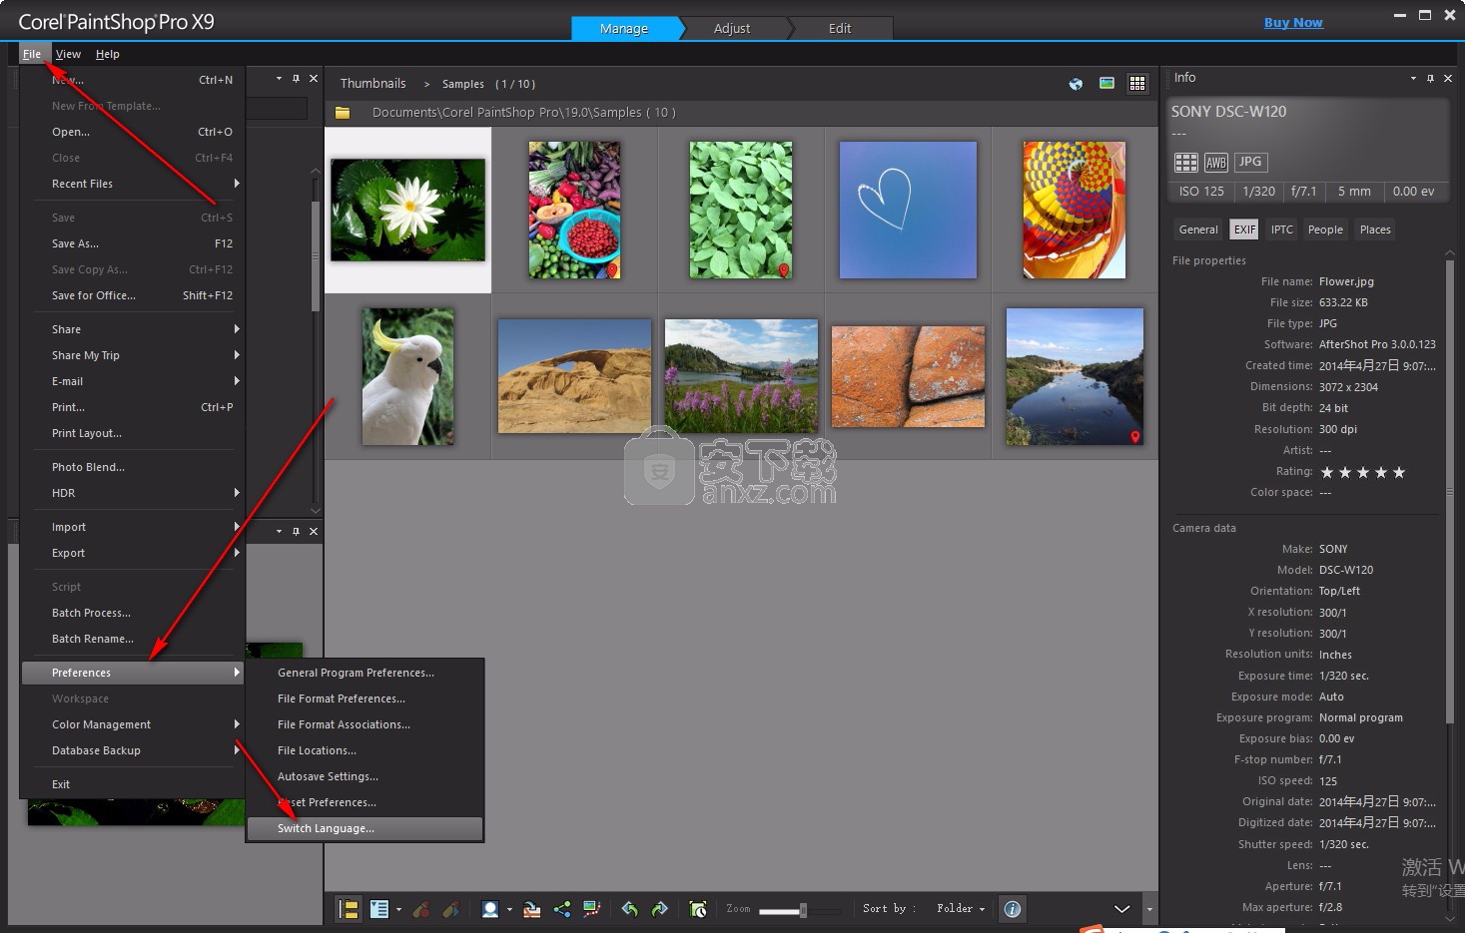Toggle the Navigation panel icon in bottom toolbar
This screenshot has width=1465, height=933.
349,909
